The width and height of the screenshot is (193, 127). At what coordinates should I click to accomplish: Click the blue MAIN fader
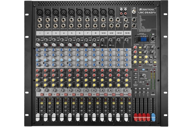[153, 117]
